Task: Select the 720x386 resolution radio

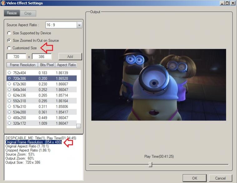Action: [9, 78]
